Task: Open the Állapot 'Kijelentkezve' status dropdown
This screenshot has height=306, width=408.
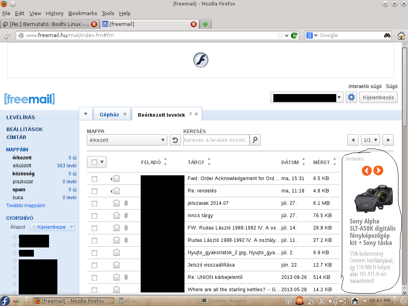Action: (52, 227)
